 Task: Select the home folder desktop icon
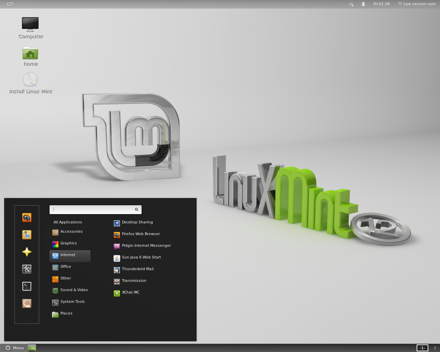[31, 57]
